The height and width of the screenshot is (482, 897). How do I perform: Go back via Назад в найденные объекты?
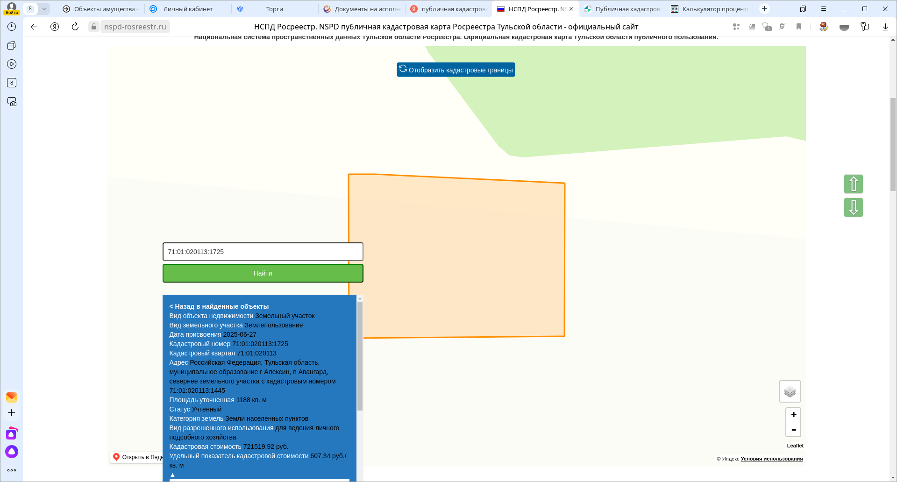(x=219, y=306)
